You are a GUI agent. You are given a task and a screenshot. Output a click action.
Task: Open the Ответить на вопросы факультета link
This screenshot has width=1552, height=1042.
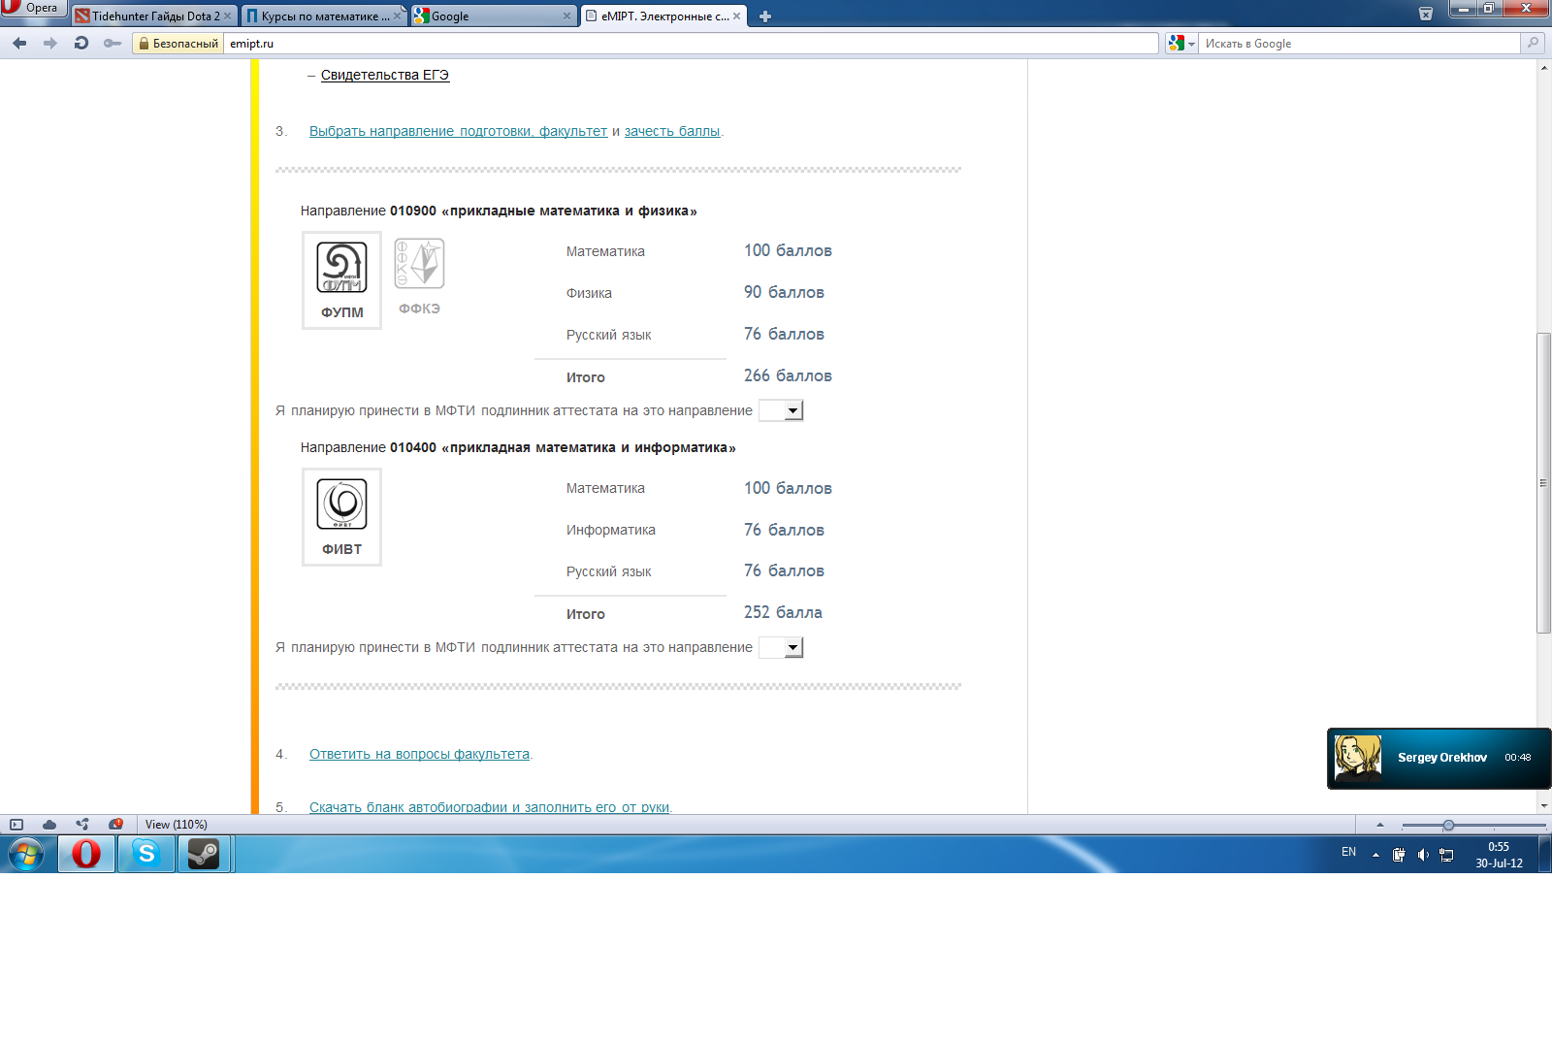419,754
